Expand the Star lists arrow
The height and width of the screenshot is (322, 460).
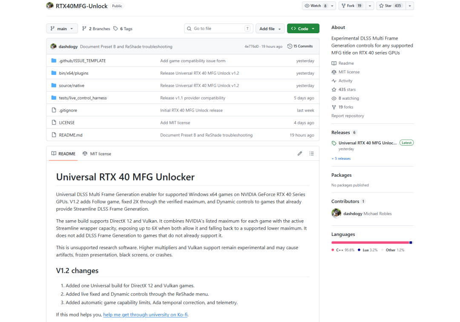410,6
